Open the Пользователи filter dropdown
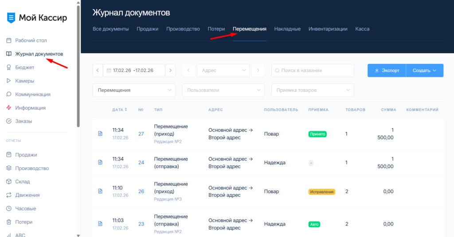The height and width of the screenshot is (237, 454). pos(223,90)
